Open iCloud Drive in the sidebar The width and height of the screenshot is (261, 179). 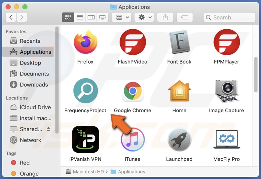[28, 107]
